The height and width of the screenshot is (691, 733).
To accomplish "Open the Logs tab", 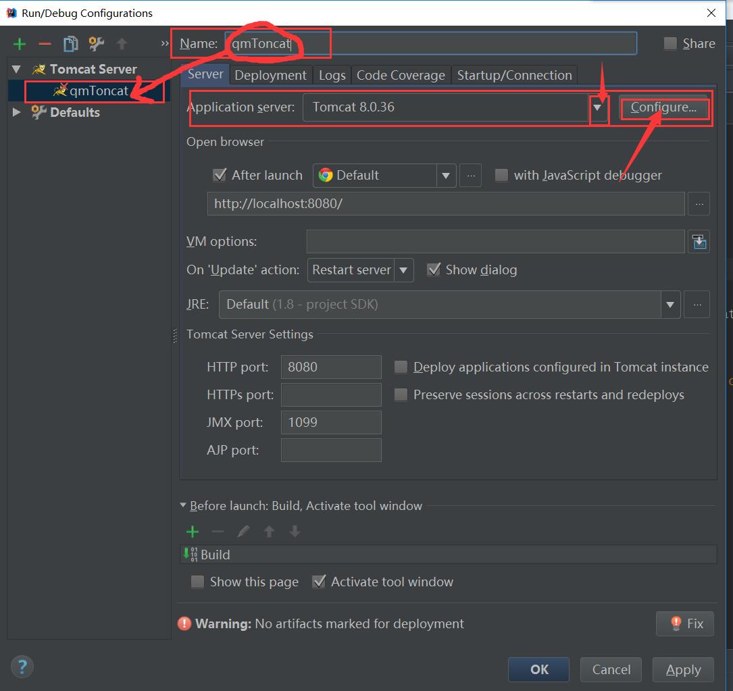I will click(x=332, y=75).
